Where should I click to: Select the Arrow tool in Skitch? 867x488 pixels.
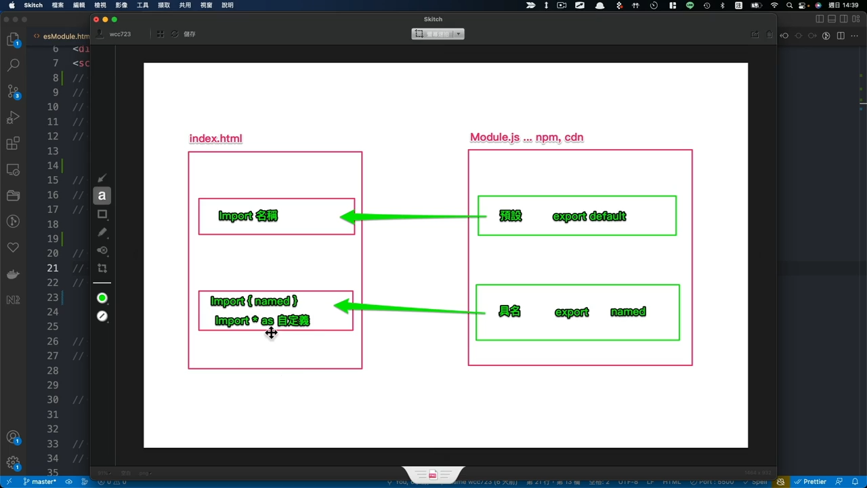pos(102,178)
